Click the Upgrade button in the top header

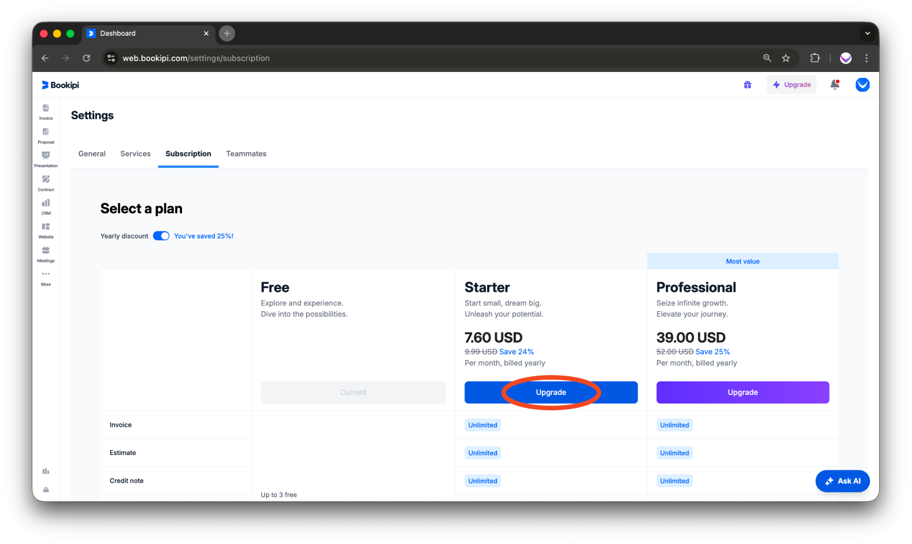pos(792,84)
